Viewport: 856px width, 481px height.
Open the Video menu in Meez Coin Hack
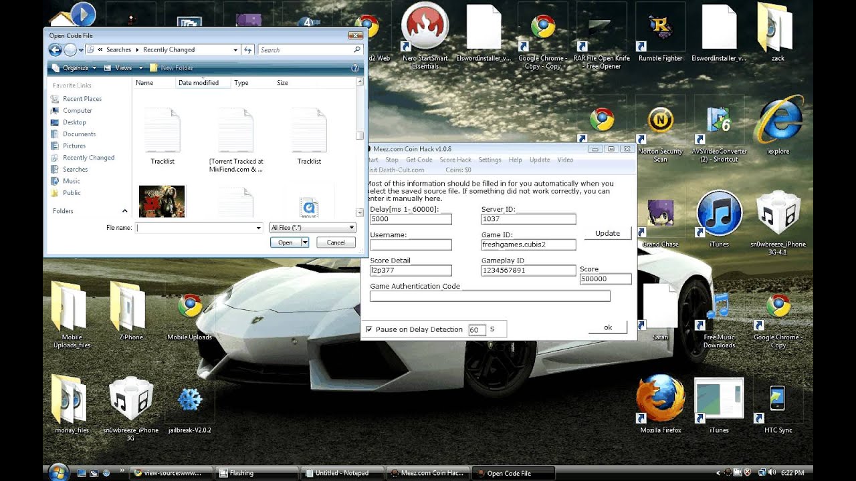coord(565,160)
